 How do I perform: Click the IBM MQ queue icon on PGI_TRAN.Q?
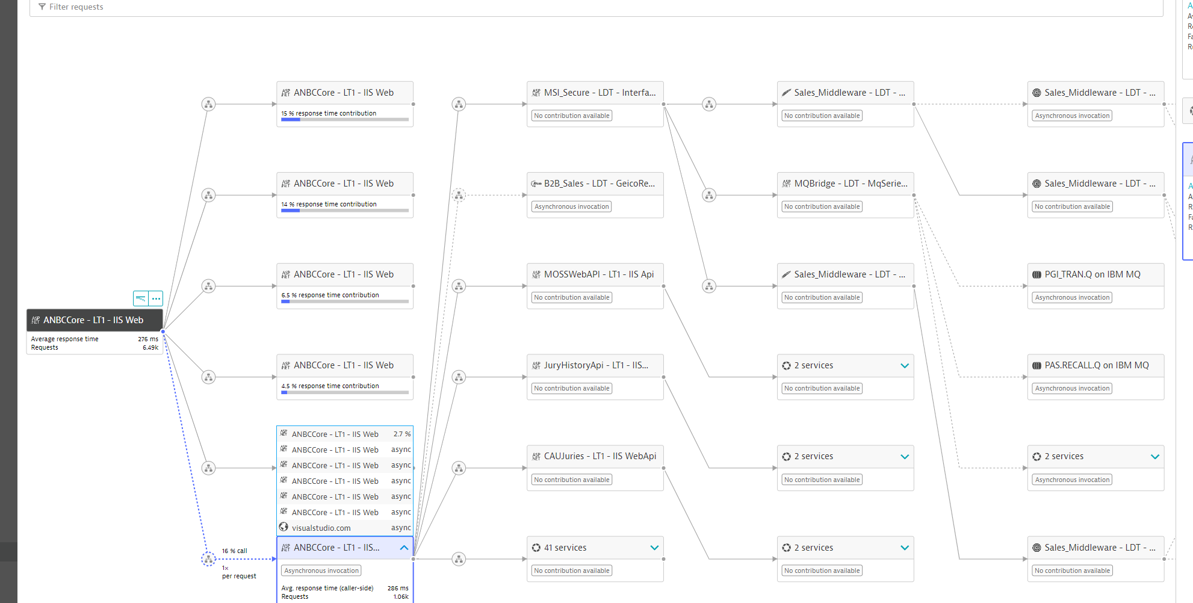pos(1037,274)
